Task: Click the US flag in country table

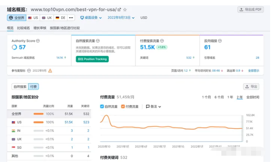Action: coord(13,123)
